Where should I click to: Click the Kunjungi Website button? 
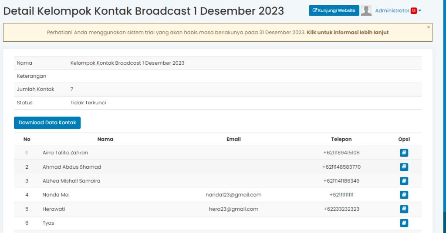[x=334, y=10]
